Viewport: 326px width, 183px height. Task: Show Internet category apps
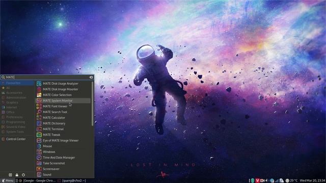pos(17,107)
